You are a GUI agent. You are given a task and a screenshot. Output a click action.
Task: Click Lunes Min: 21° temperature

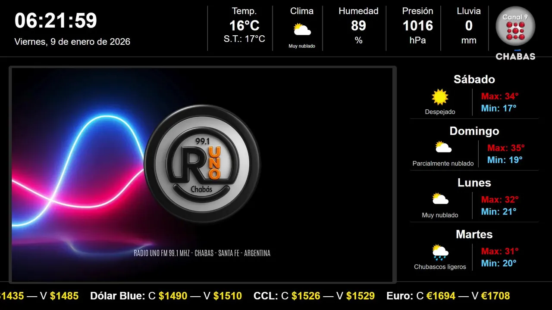click(x=499, y=211)
